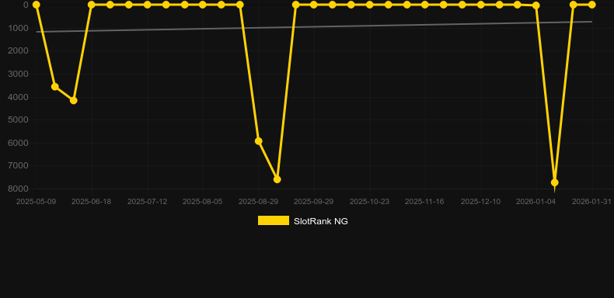This screenshot has width=614, height=298.
Task: Select the data point above 2025-06-18
Action: coord(92,5)
